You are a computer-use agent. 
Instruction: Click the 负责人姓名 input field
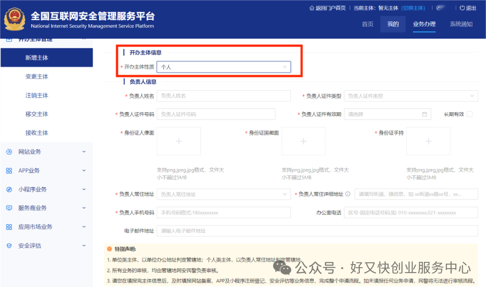coord(224,96)
